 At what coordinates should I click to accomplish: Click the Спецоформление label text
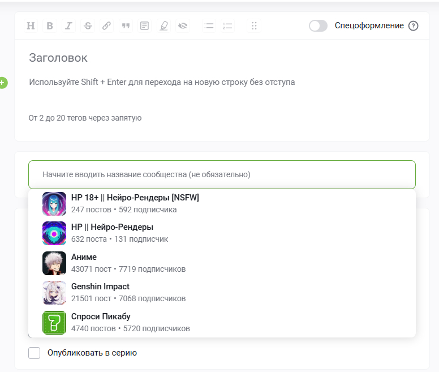point(369,26)
